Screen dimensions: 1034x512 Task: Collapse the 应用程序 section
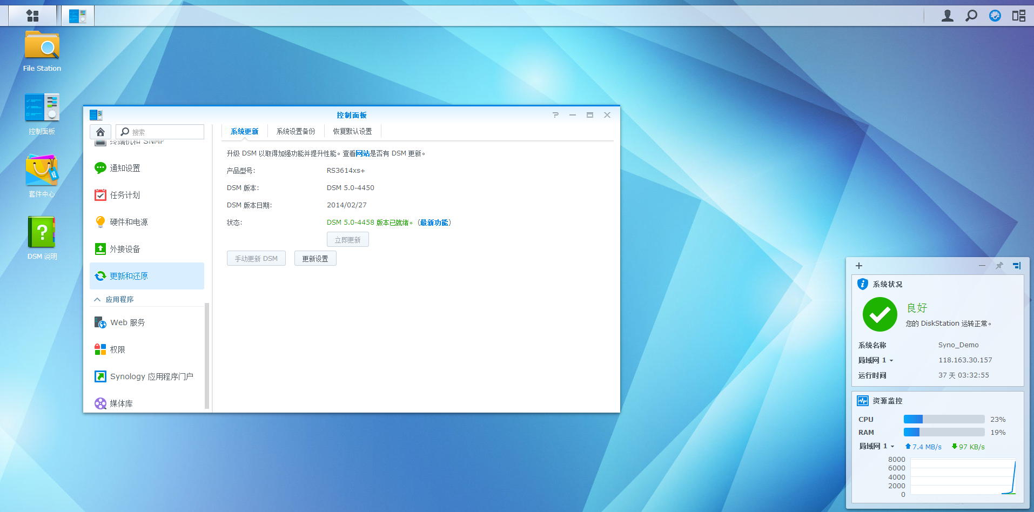(97, 299)
